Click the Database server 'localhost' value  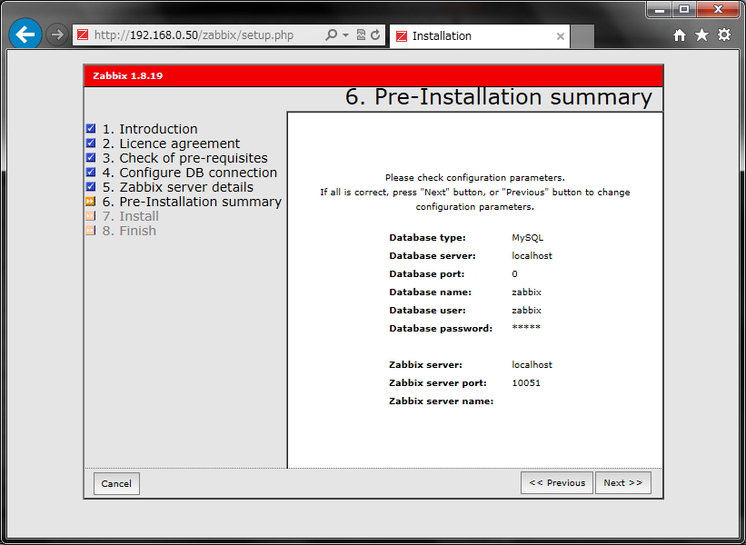click(x=532, y=255)
